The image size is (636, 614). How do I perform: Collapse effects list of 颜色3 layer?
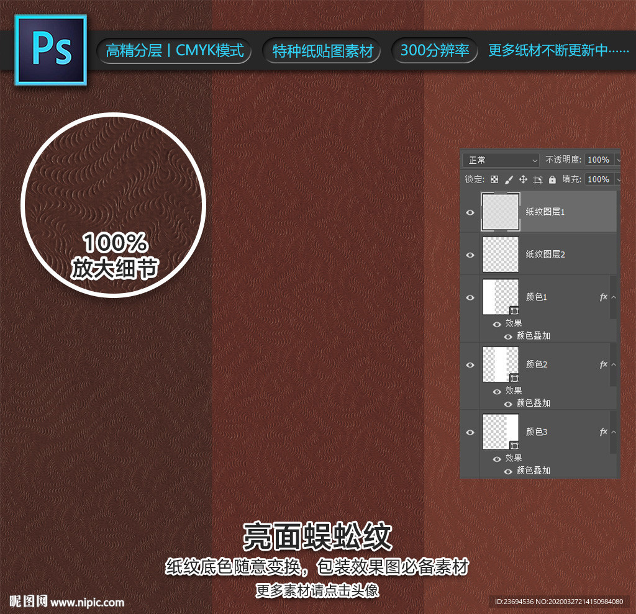point(614,431)
